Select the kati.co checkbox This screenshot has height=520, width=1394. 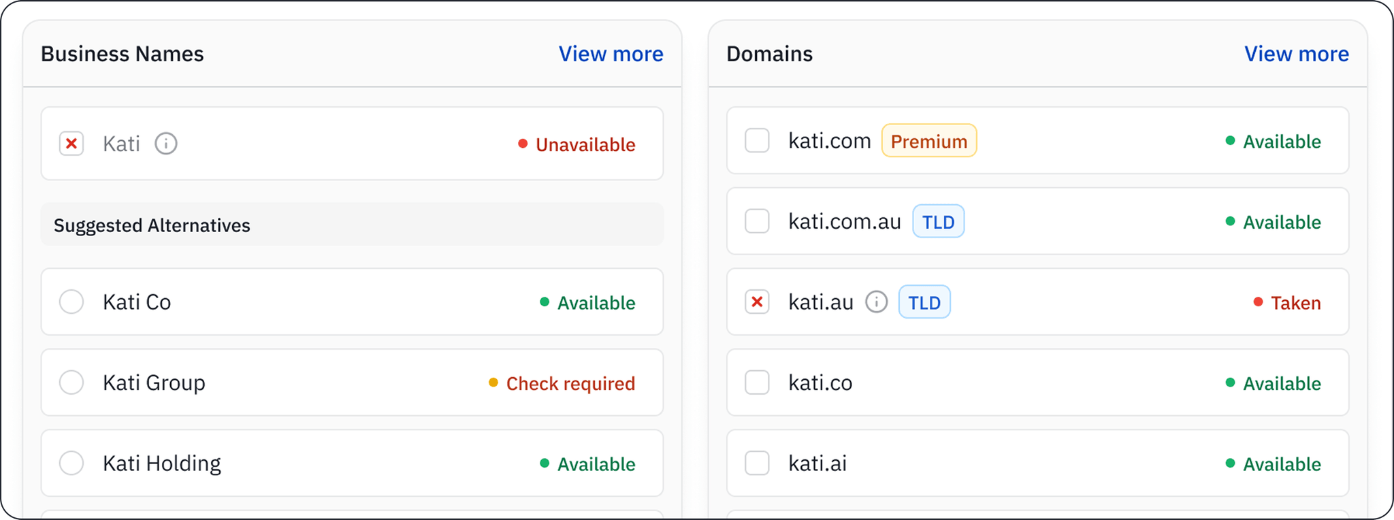click(x=757, y=383)
